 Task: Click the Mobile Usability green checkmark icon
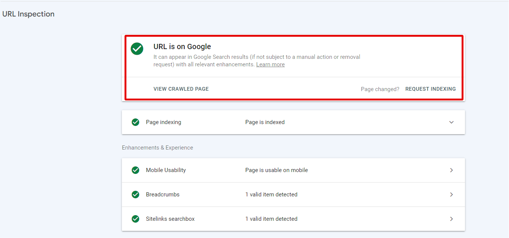coord(135,170)
